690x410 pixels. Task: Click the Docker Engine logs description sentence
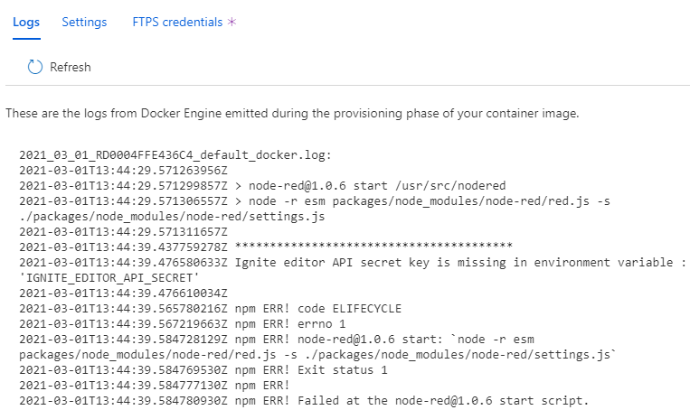point(292,114)
